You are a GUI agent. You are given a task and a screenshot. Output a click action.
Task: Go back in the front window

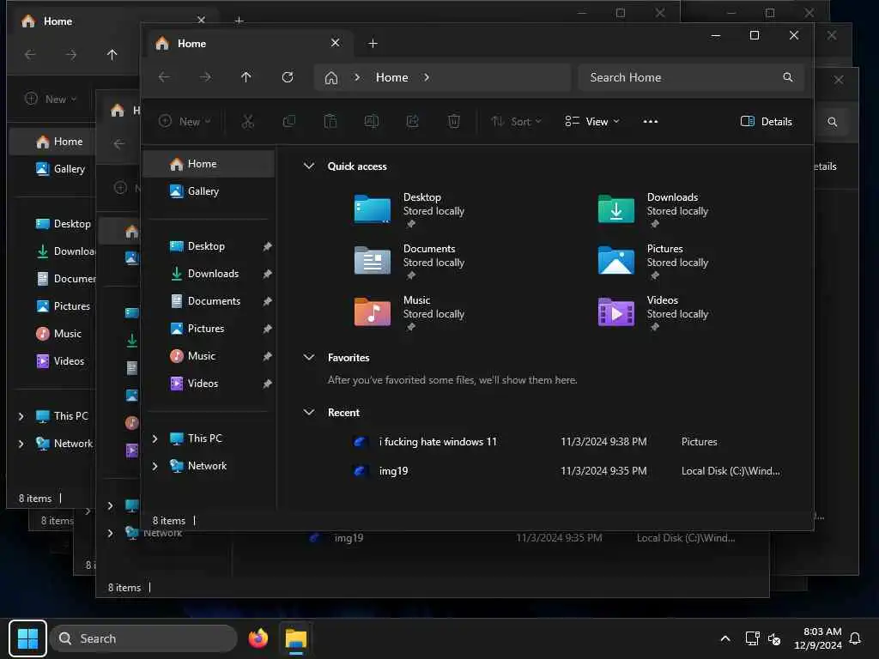click(x=164, y=77)
